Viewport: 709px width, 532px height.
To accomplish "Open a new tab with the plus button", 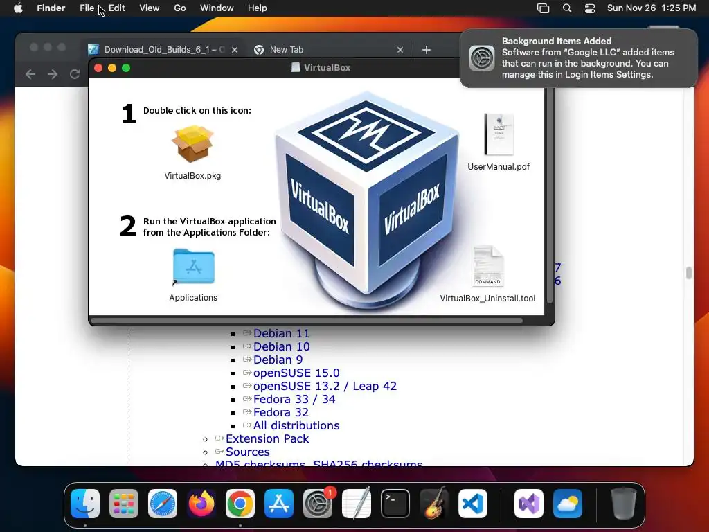I will [427, 50].
